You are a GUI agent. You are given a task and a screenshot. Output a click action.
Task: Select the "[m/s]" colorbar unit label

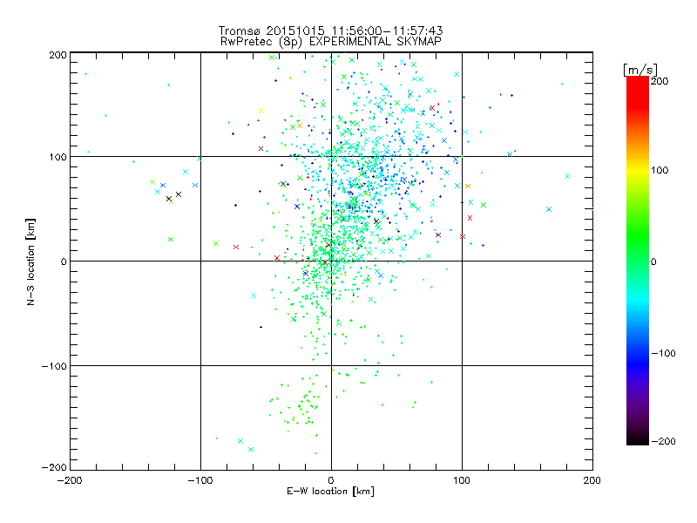pos(640,70)
